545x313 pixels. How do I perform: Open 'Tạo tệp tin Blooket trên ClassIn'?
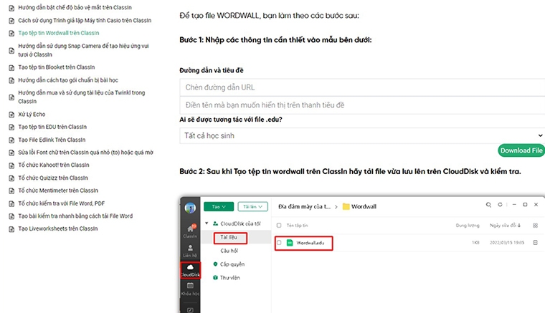point(57,67)
